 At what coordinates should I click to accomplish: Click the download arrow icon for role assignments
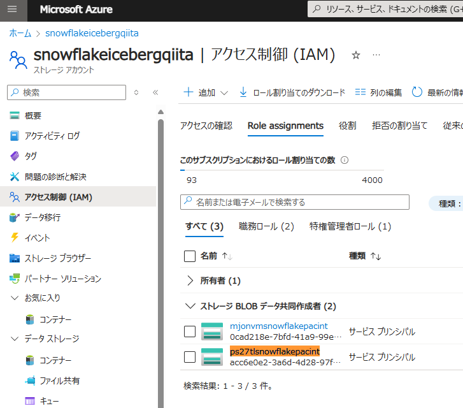[x=243, y=92]
